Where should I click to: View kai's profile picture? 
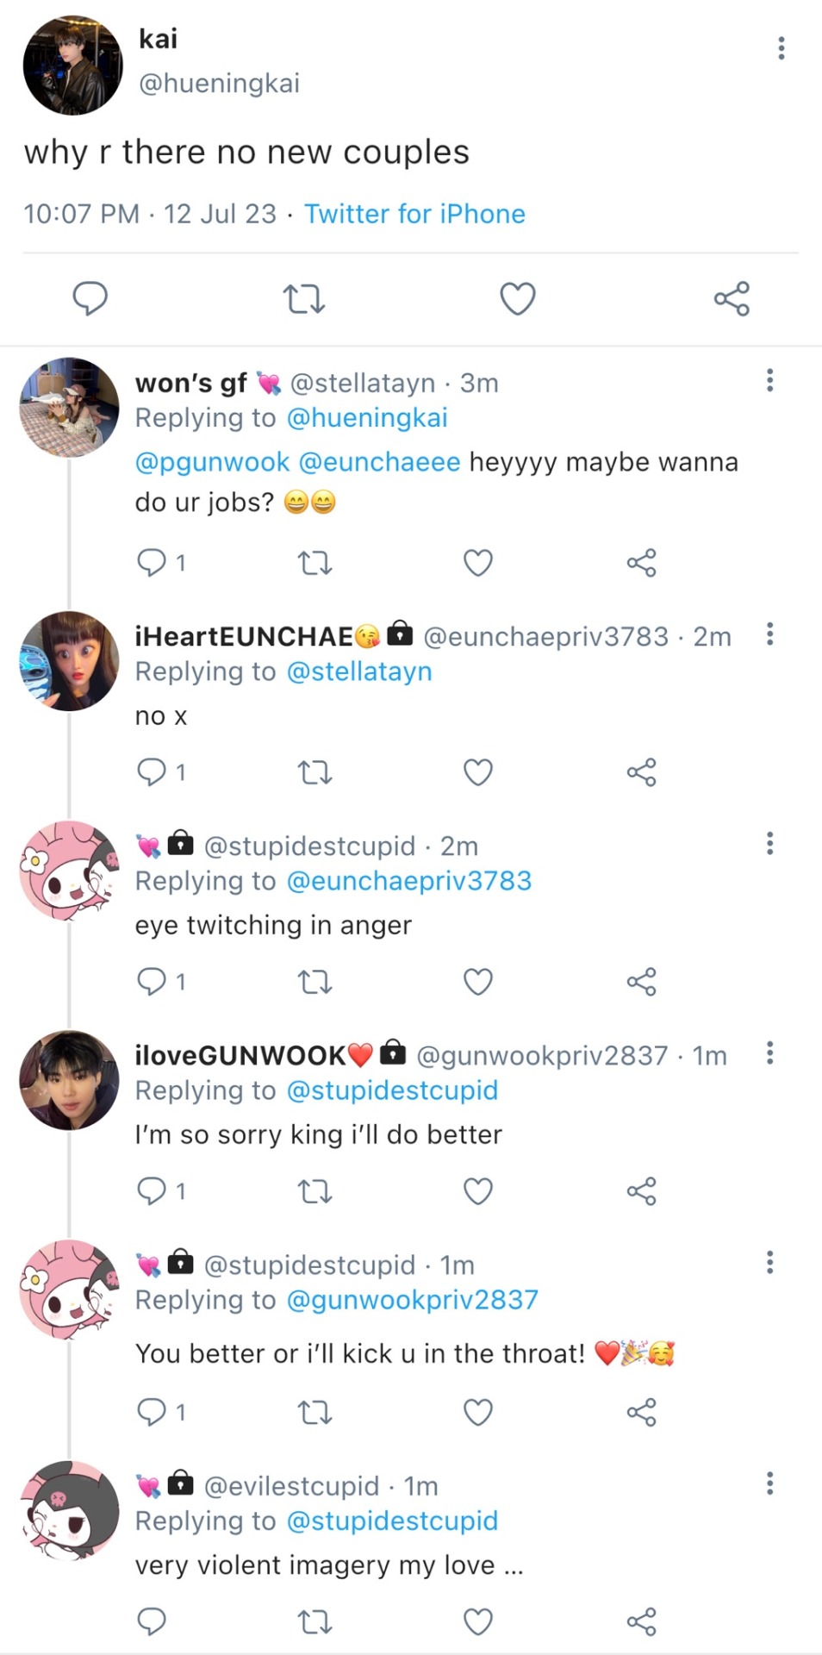coord(72,65)
